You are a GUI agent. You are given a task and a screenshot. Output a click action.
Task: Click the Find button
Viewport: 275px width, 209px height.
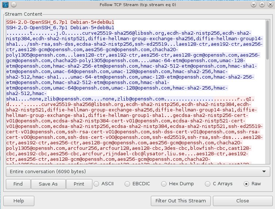(18, 184)
